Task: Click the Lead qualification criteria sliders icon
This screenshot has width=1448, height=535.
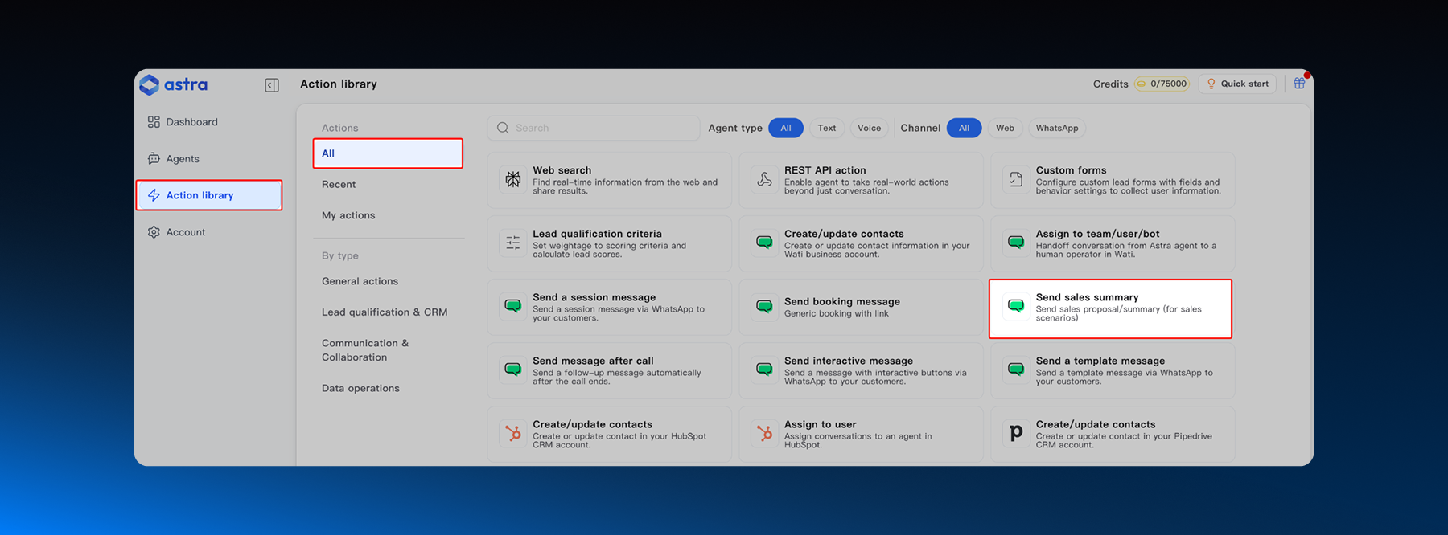Action: point(513,243)
